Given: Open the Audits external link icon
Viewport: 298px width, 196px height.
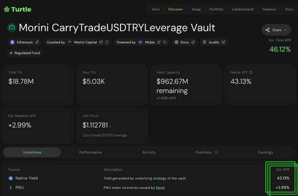Looking at the screenshot, I should point(223,42).
